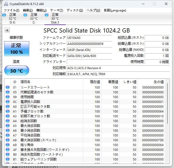174x168 pixels.
Task: Select the 残り寿命 attribute name
Action: tap(27, 145)
